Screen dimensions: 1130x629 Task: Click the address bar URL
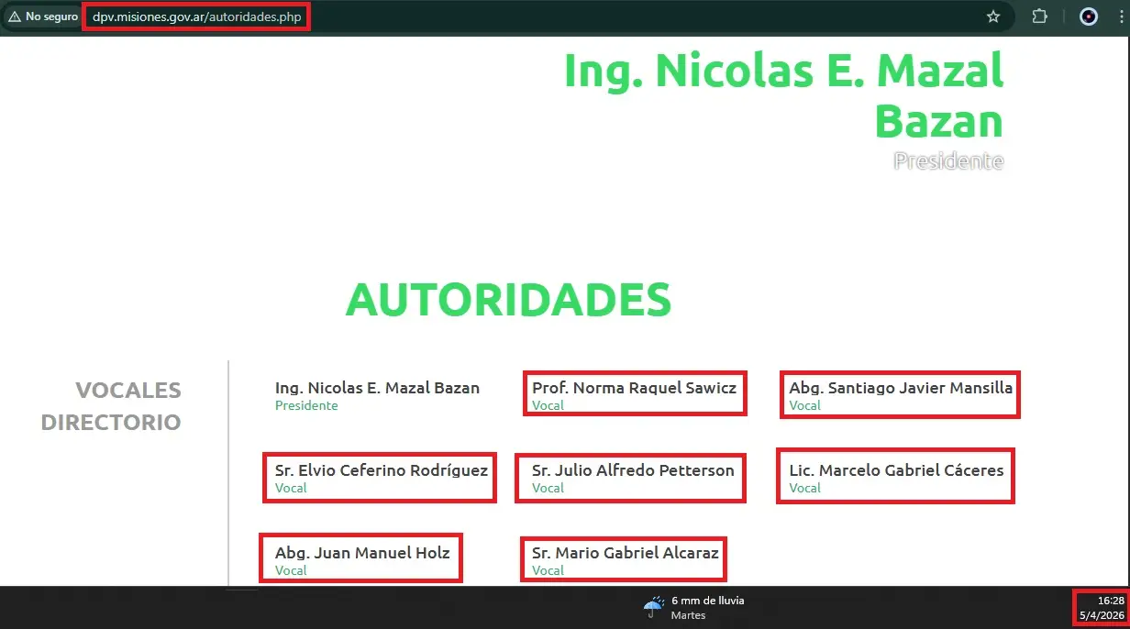coord(196,17)
